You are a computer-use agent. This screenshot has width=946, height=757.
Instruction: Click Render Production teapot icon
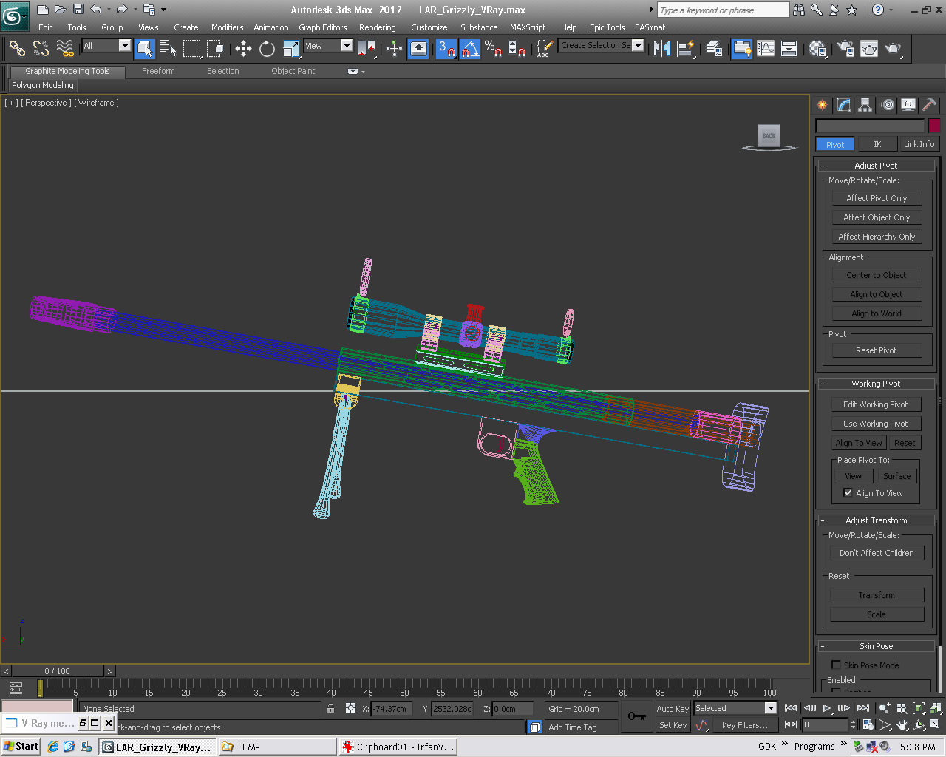893,49
